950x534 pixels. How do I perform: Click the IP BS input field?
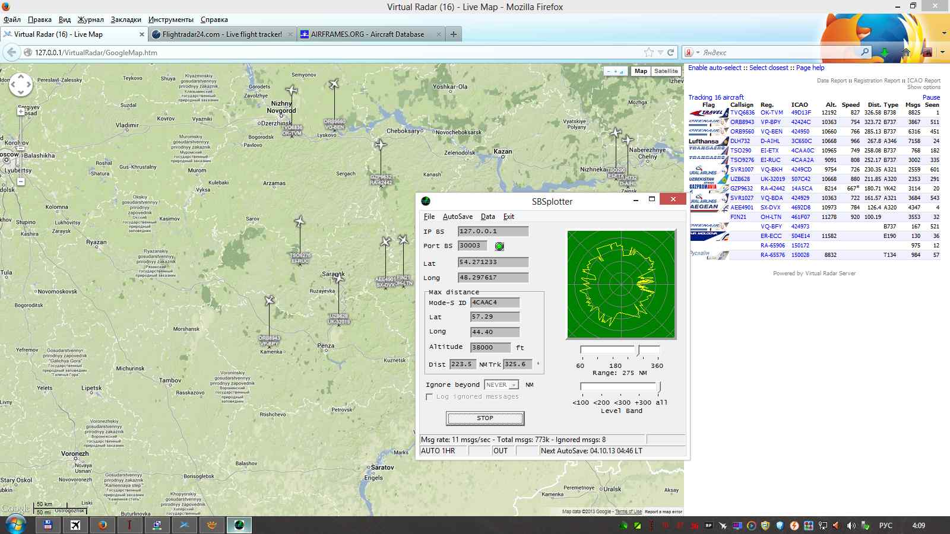tap(493, 231)
